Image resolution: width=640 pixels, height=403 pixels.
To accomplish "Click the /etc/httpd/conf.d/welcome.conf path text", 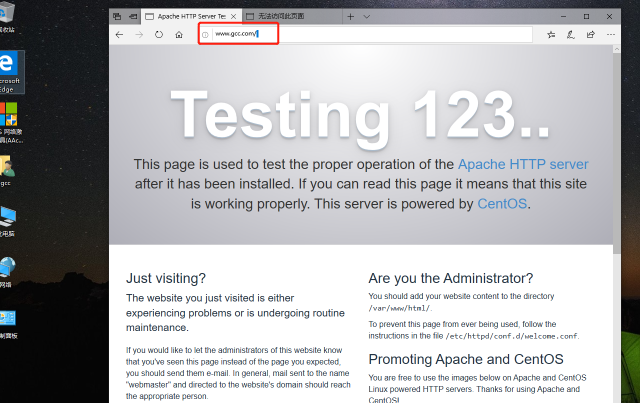I will click(x=511, y=336).
